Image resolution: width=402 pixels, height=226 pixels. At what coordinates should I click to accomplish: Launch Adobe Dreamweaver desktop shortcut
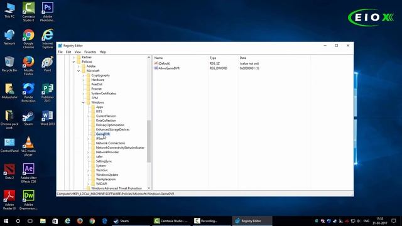(28, 200)
